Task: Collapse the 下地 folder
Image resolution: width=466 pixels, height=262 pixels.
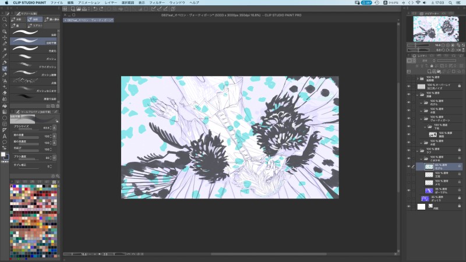Action: (425, 127)
